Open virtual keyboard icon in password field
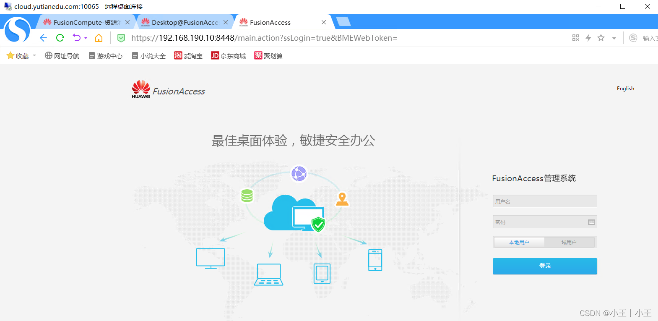 pos(591,222)
